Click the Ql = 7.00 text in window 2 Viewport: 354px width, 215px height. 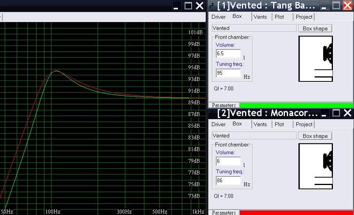[x=224, y=196]
